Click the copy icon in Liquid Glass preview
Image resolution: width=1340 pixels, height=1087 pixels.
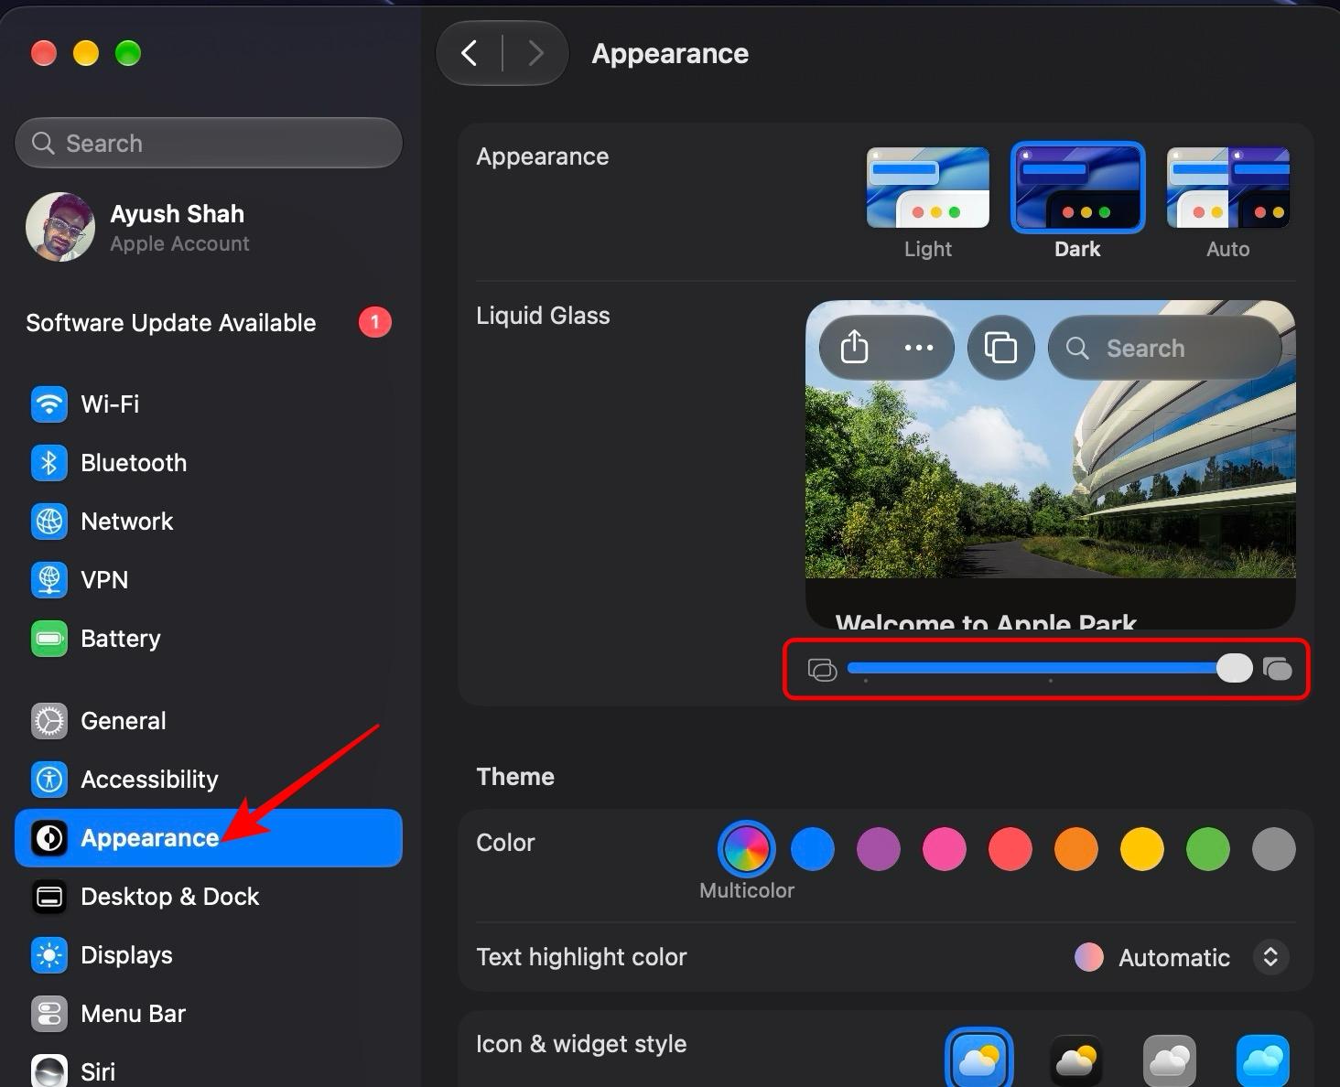1000,348
